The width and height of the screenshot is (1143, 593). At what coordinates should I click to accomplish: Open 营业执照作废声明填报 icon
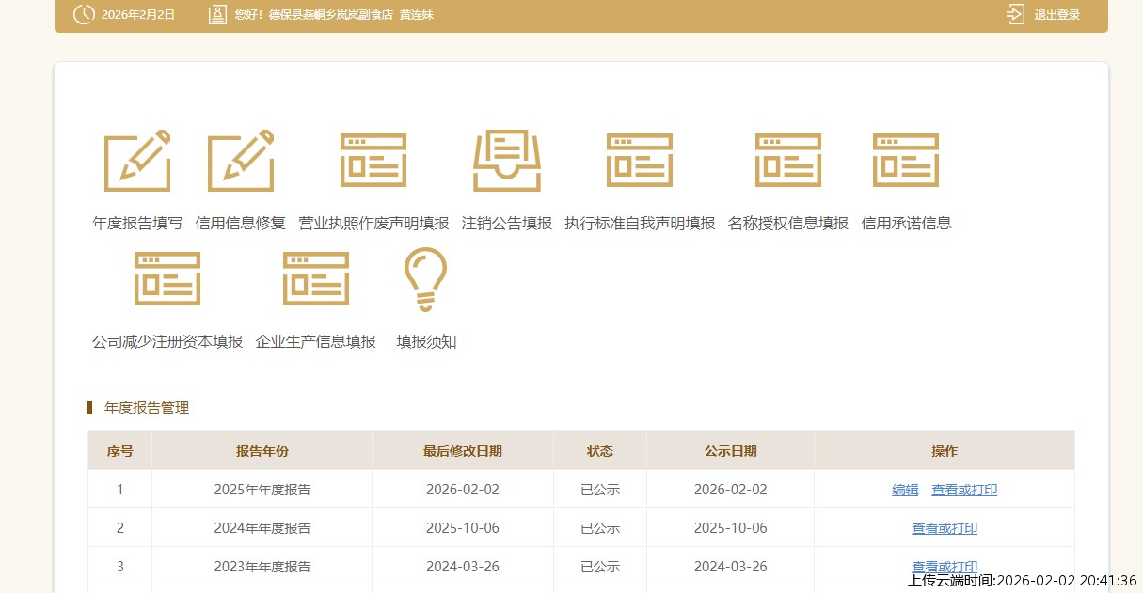[373, 161]
